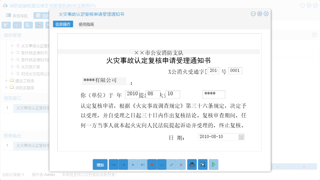
Task: Print the 受理通知书 document
Action: pos(192,164)
